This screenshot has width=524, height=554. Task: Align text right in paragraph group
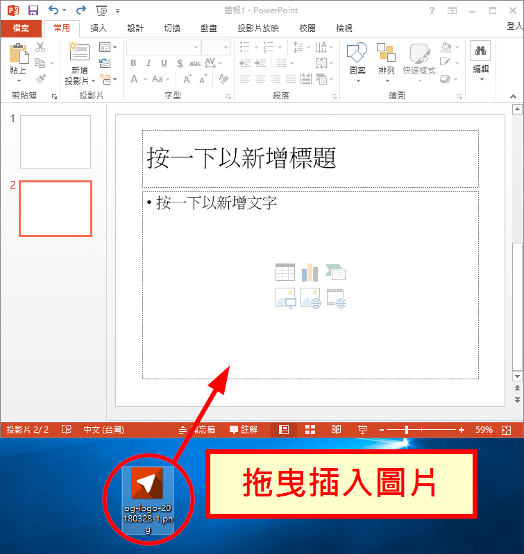click(276, 79)
